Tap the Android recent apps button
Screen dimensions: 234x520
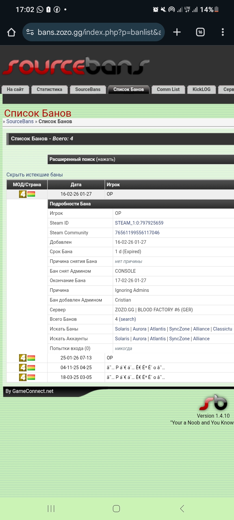click(51, 509)
